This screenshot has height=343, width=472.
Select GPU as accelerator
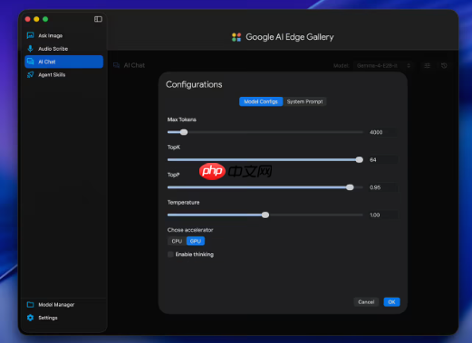pos(196,241)
